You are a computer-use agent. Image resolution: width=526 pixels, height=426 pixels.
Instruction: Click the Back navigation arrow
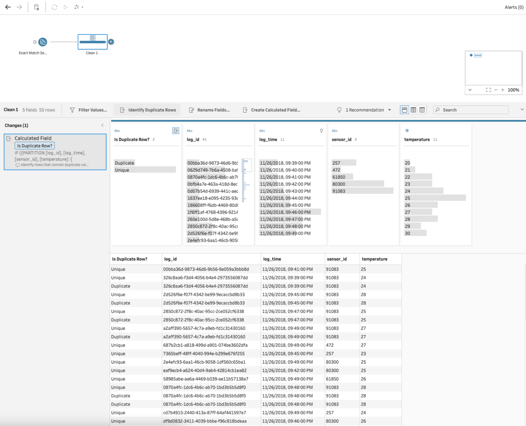pyautogui.click(x=8, y=7)
